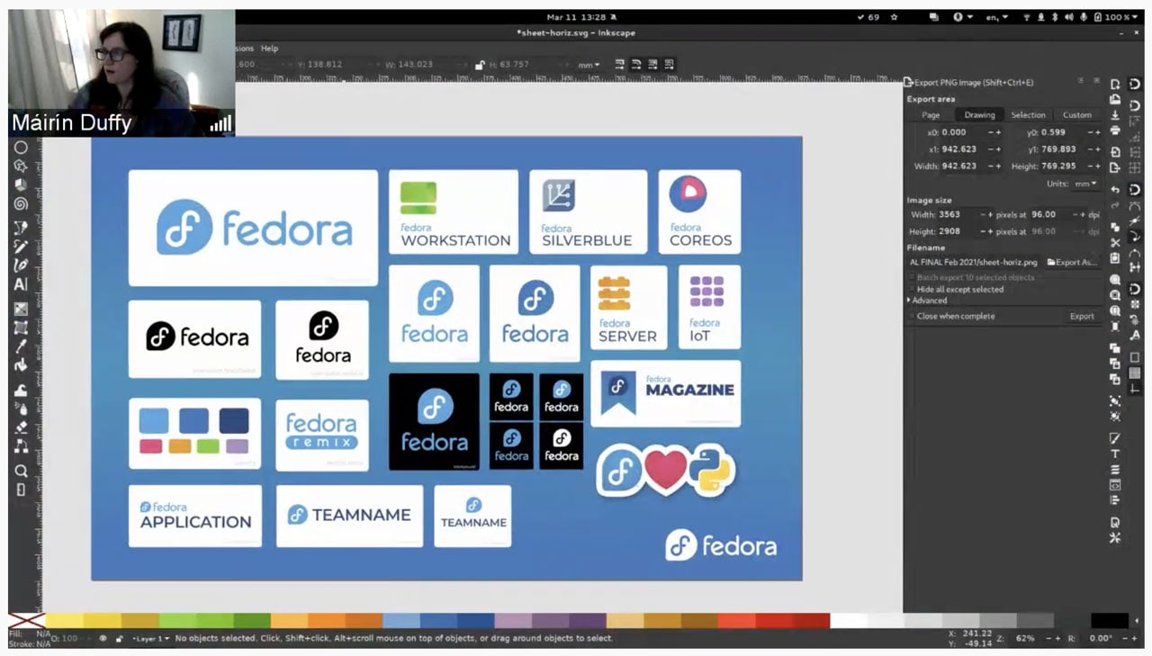
Task: Select the Connector tool
Action: (x=21, y=446)
